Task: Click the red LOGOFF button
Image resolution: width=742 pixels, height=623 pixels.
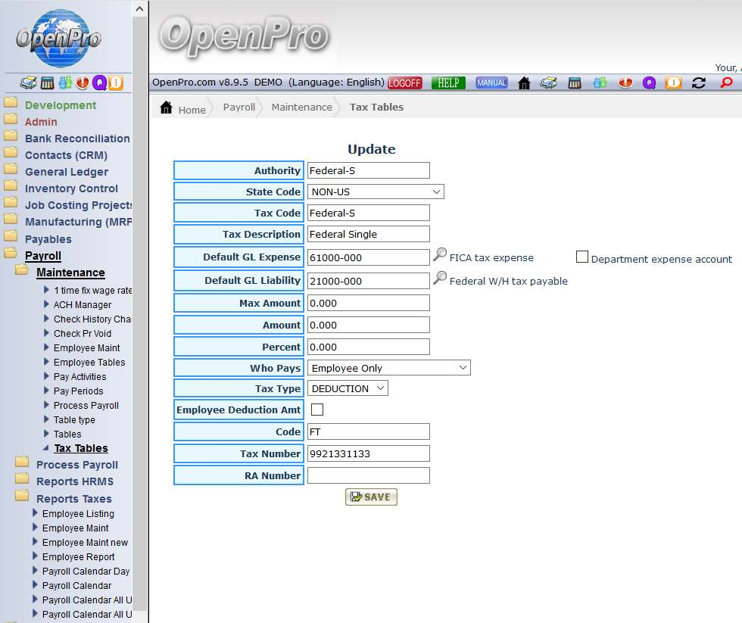Action: [x=405, y=83]
